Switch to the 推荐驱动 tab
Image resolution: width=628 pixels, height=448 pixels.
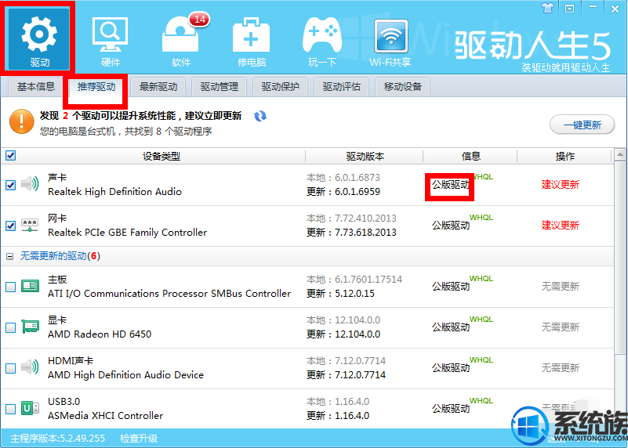pyautogui.click(x=96, y=87)
